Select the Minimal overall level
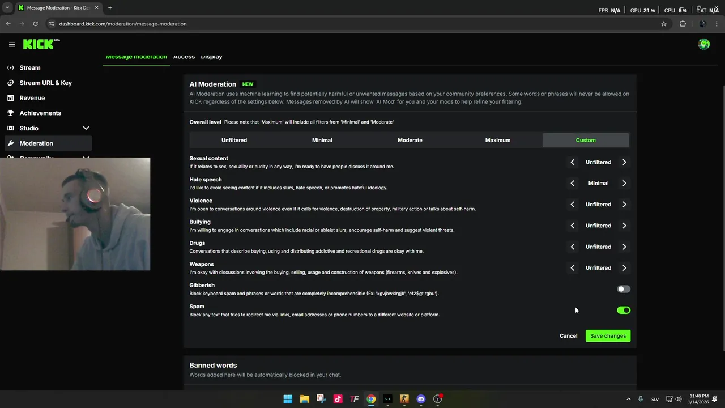This screenshot has width=725, height=408. pos(322,140)
